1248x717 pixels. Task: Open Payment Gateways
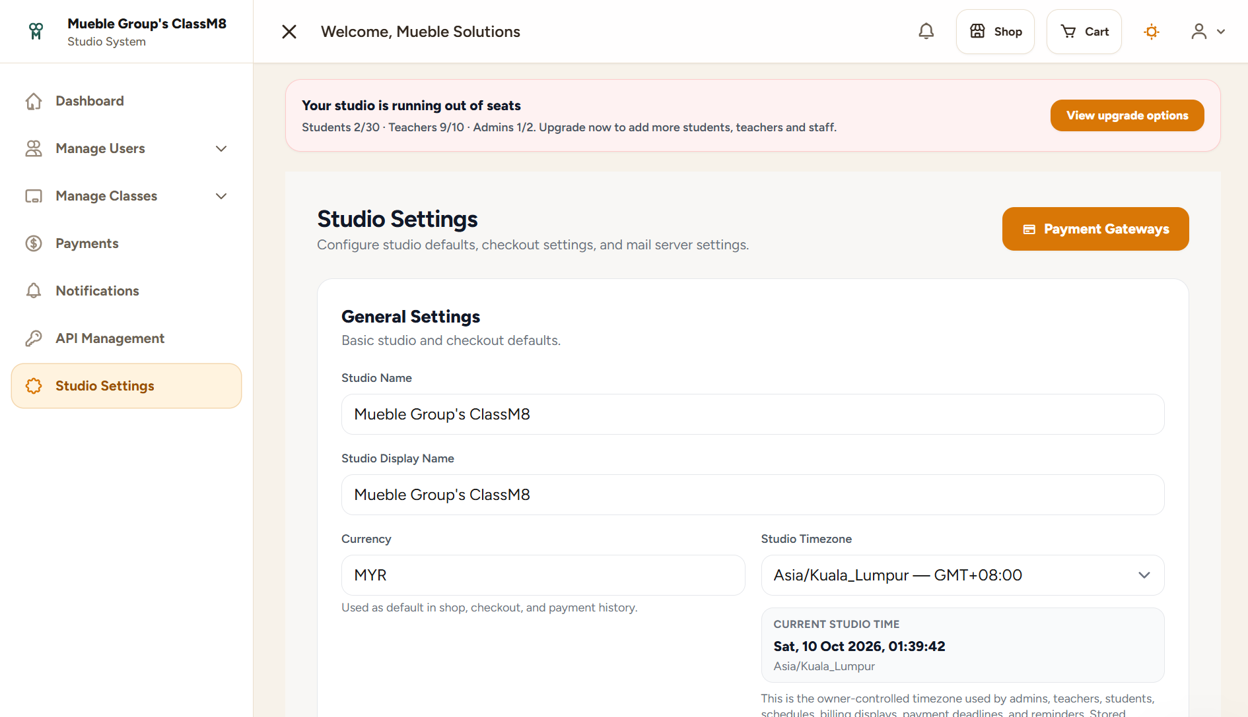tap(1095, 229)
